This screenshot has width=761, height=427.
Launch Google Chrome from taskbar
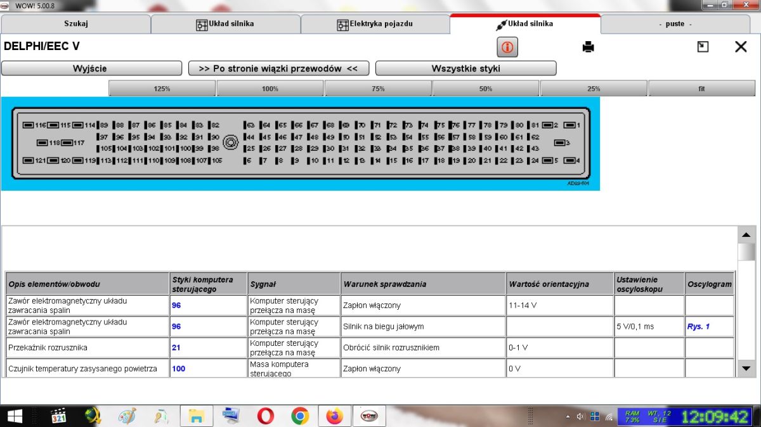point(300,416)
